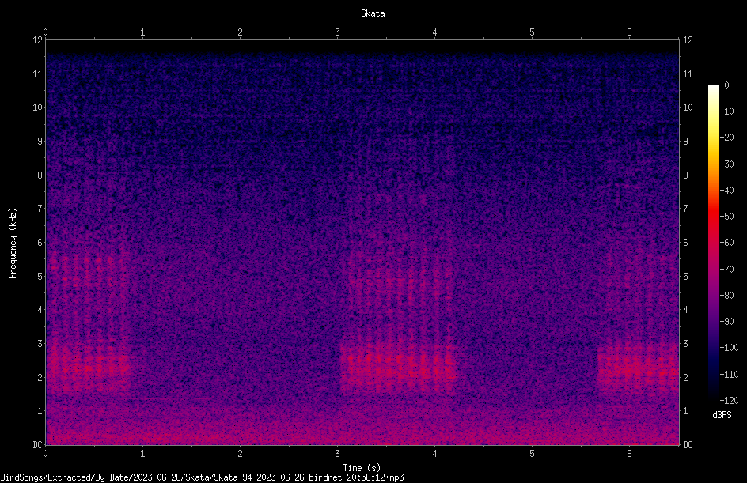Click the "12" tick on the left frequency axis
747x483 pixels.
[x=37, y=40]
